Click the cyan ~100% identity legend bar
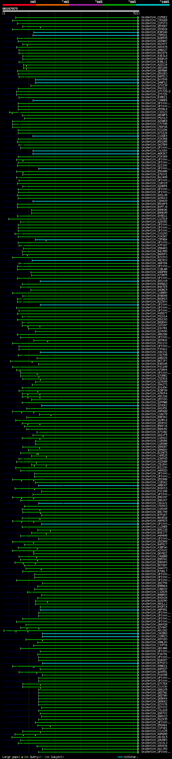 [x=153, y=5]
